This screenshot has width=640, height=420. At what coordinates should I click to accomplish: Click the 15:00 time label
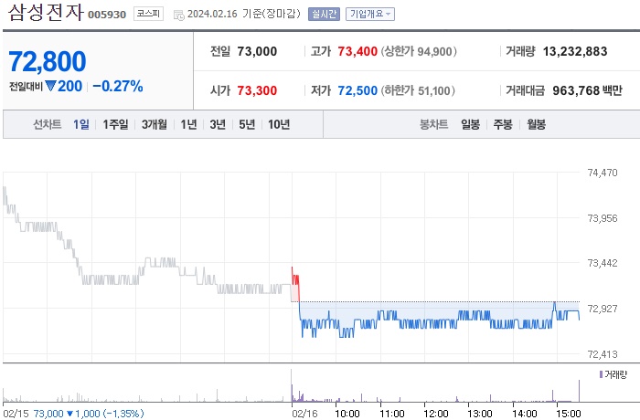click(569, 414)
